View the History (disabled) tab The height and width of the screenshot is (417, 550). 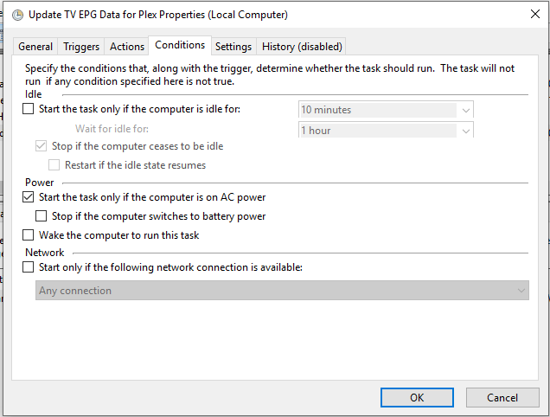click(x=302, y=47)
